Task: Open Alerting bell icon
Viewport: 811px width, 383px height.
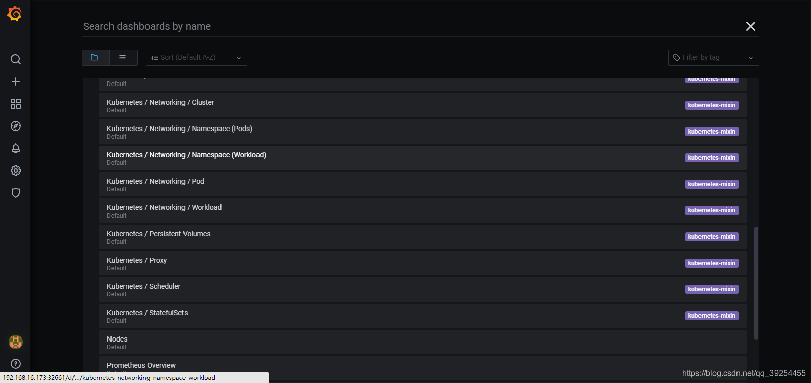Action: (x=16, y=148)
